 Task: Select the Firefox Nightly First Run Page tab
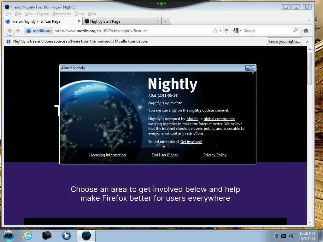coord(43,21)
